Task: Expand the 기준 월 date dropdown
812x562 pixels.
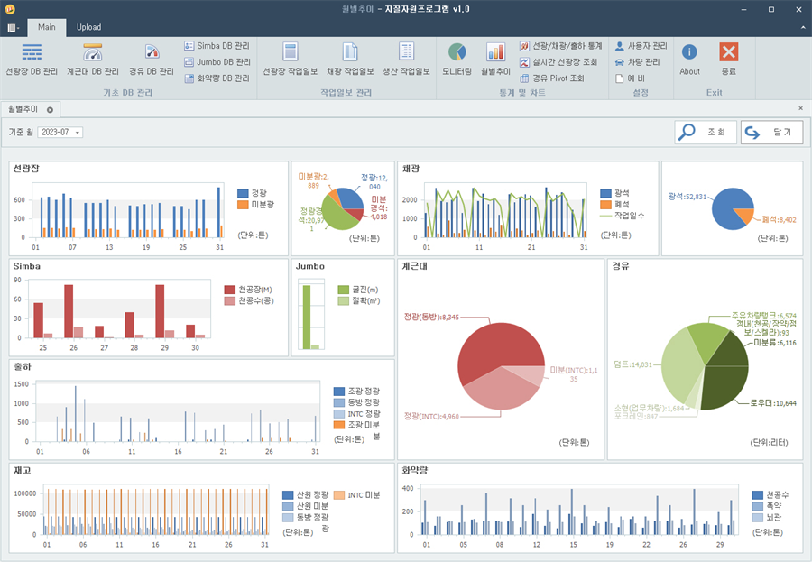Action: pyautogui.click(x=78, y=133)
